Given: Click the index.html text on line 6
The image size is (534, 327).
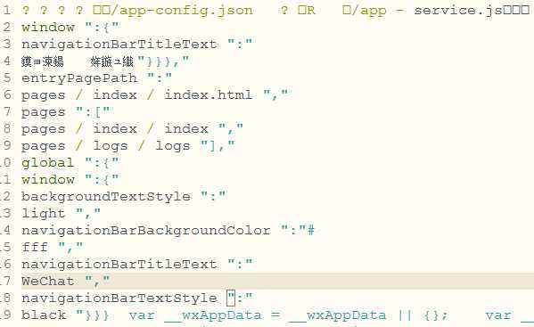Looking at the screenshot, I should pyautogui.click(x=209, y=95).
